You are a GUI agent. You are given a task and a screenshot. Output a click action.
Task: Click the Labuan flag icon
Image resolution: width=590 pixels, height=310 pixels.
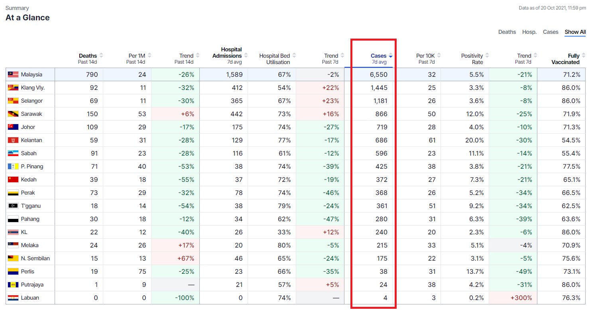tap(13, 298)
